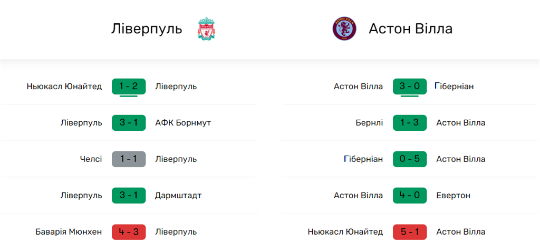Open the Бернлі team name

369,123
